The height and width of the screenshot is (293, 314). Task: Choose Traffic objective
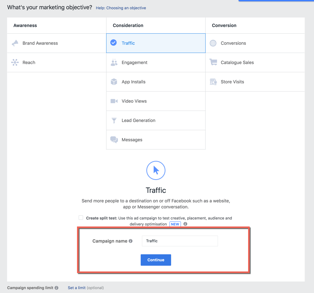pos(156,43)
